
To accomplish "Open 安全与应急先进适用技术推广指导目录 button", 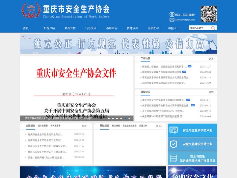I will [193, 158].
